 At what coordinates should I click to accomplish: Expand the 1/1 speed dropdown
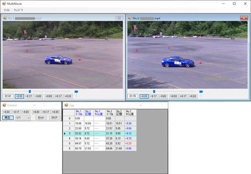[x=23, y=118]
